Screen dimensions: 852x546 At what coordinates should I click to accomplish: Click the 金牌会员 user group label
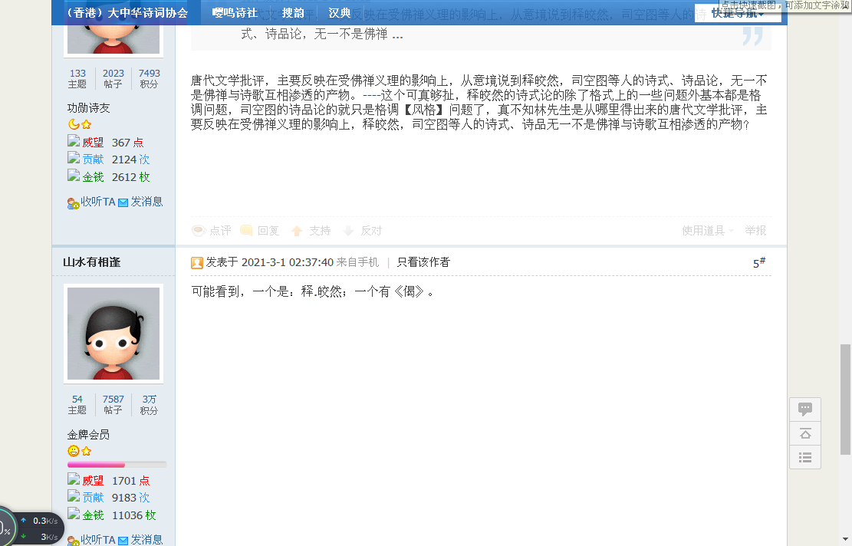coord(88,435)
